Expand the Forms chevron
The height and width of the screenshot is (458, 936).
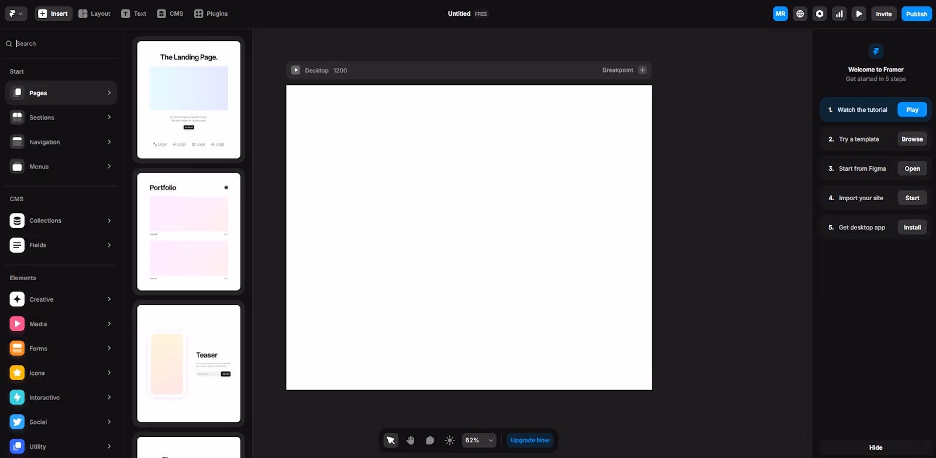pos(109,348)
